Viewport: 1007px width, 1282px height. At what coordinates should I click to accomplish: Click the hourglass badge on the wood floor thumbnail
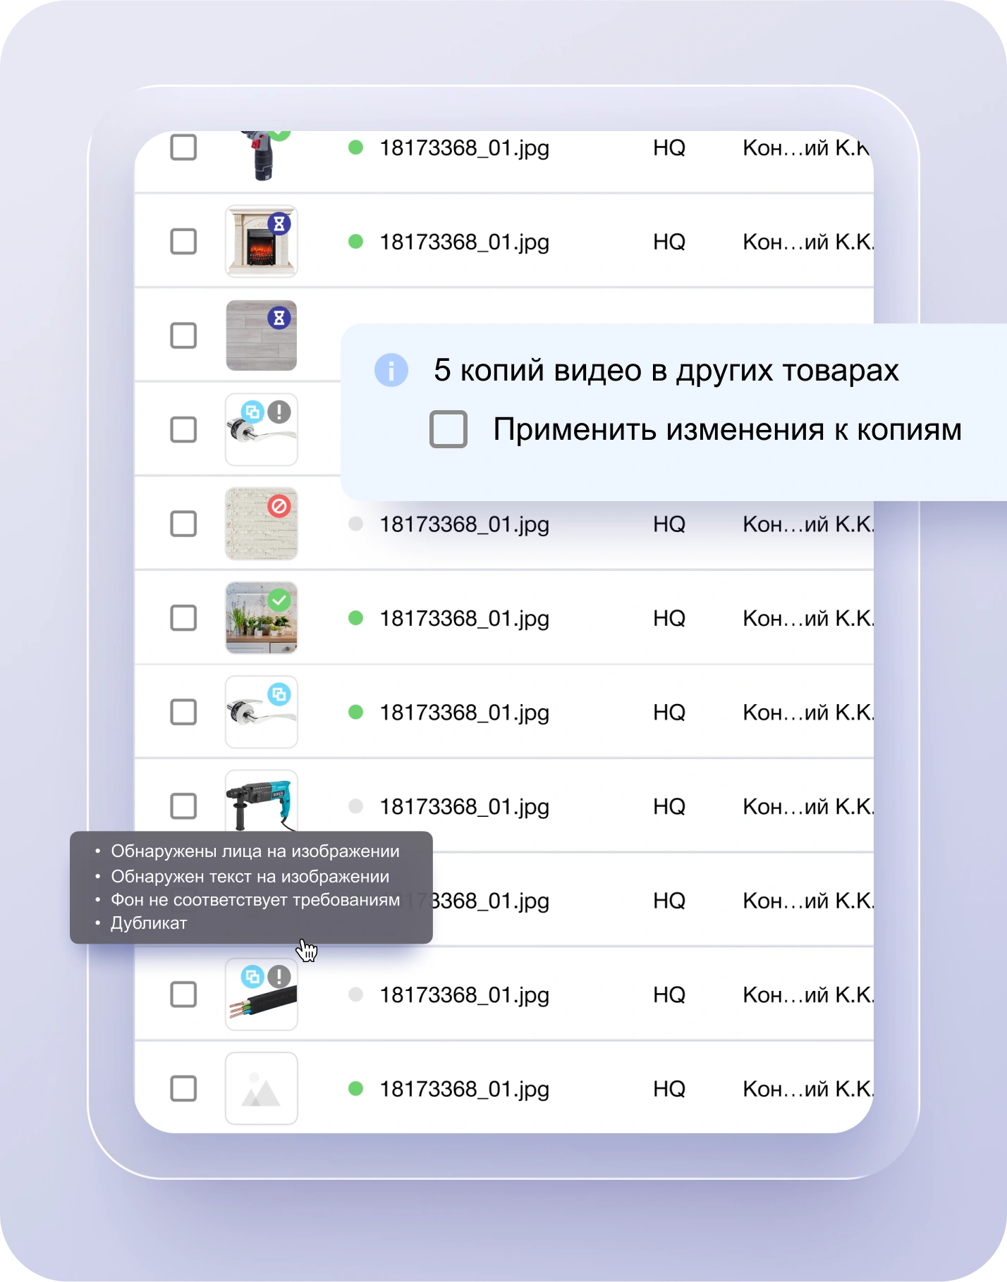tap(279, 318)
